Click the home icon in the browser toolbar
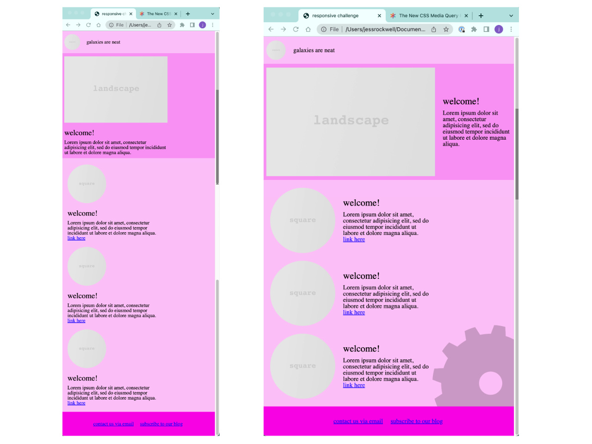Image resolution: width=592 pixels, height=444 pixels. click(308, 29)
